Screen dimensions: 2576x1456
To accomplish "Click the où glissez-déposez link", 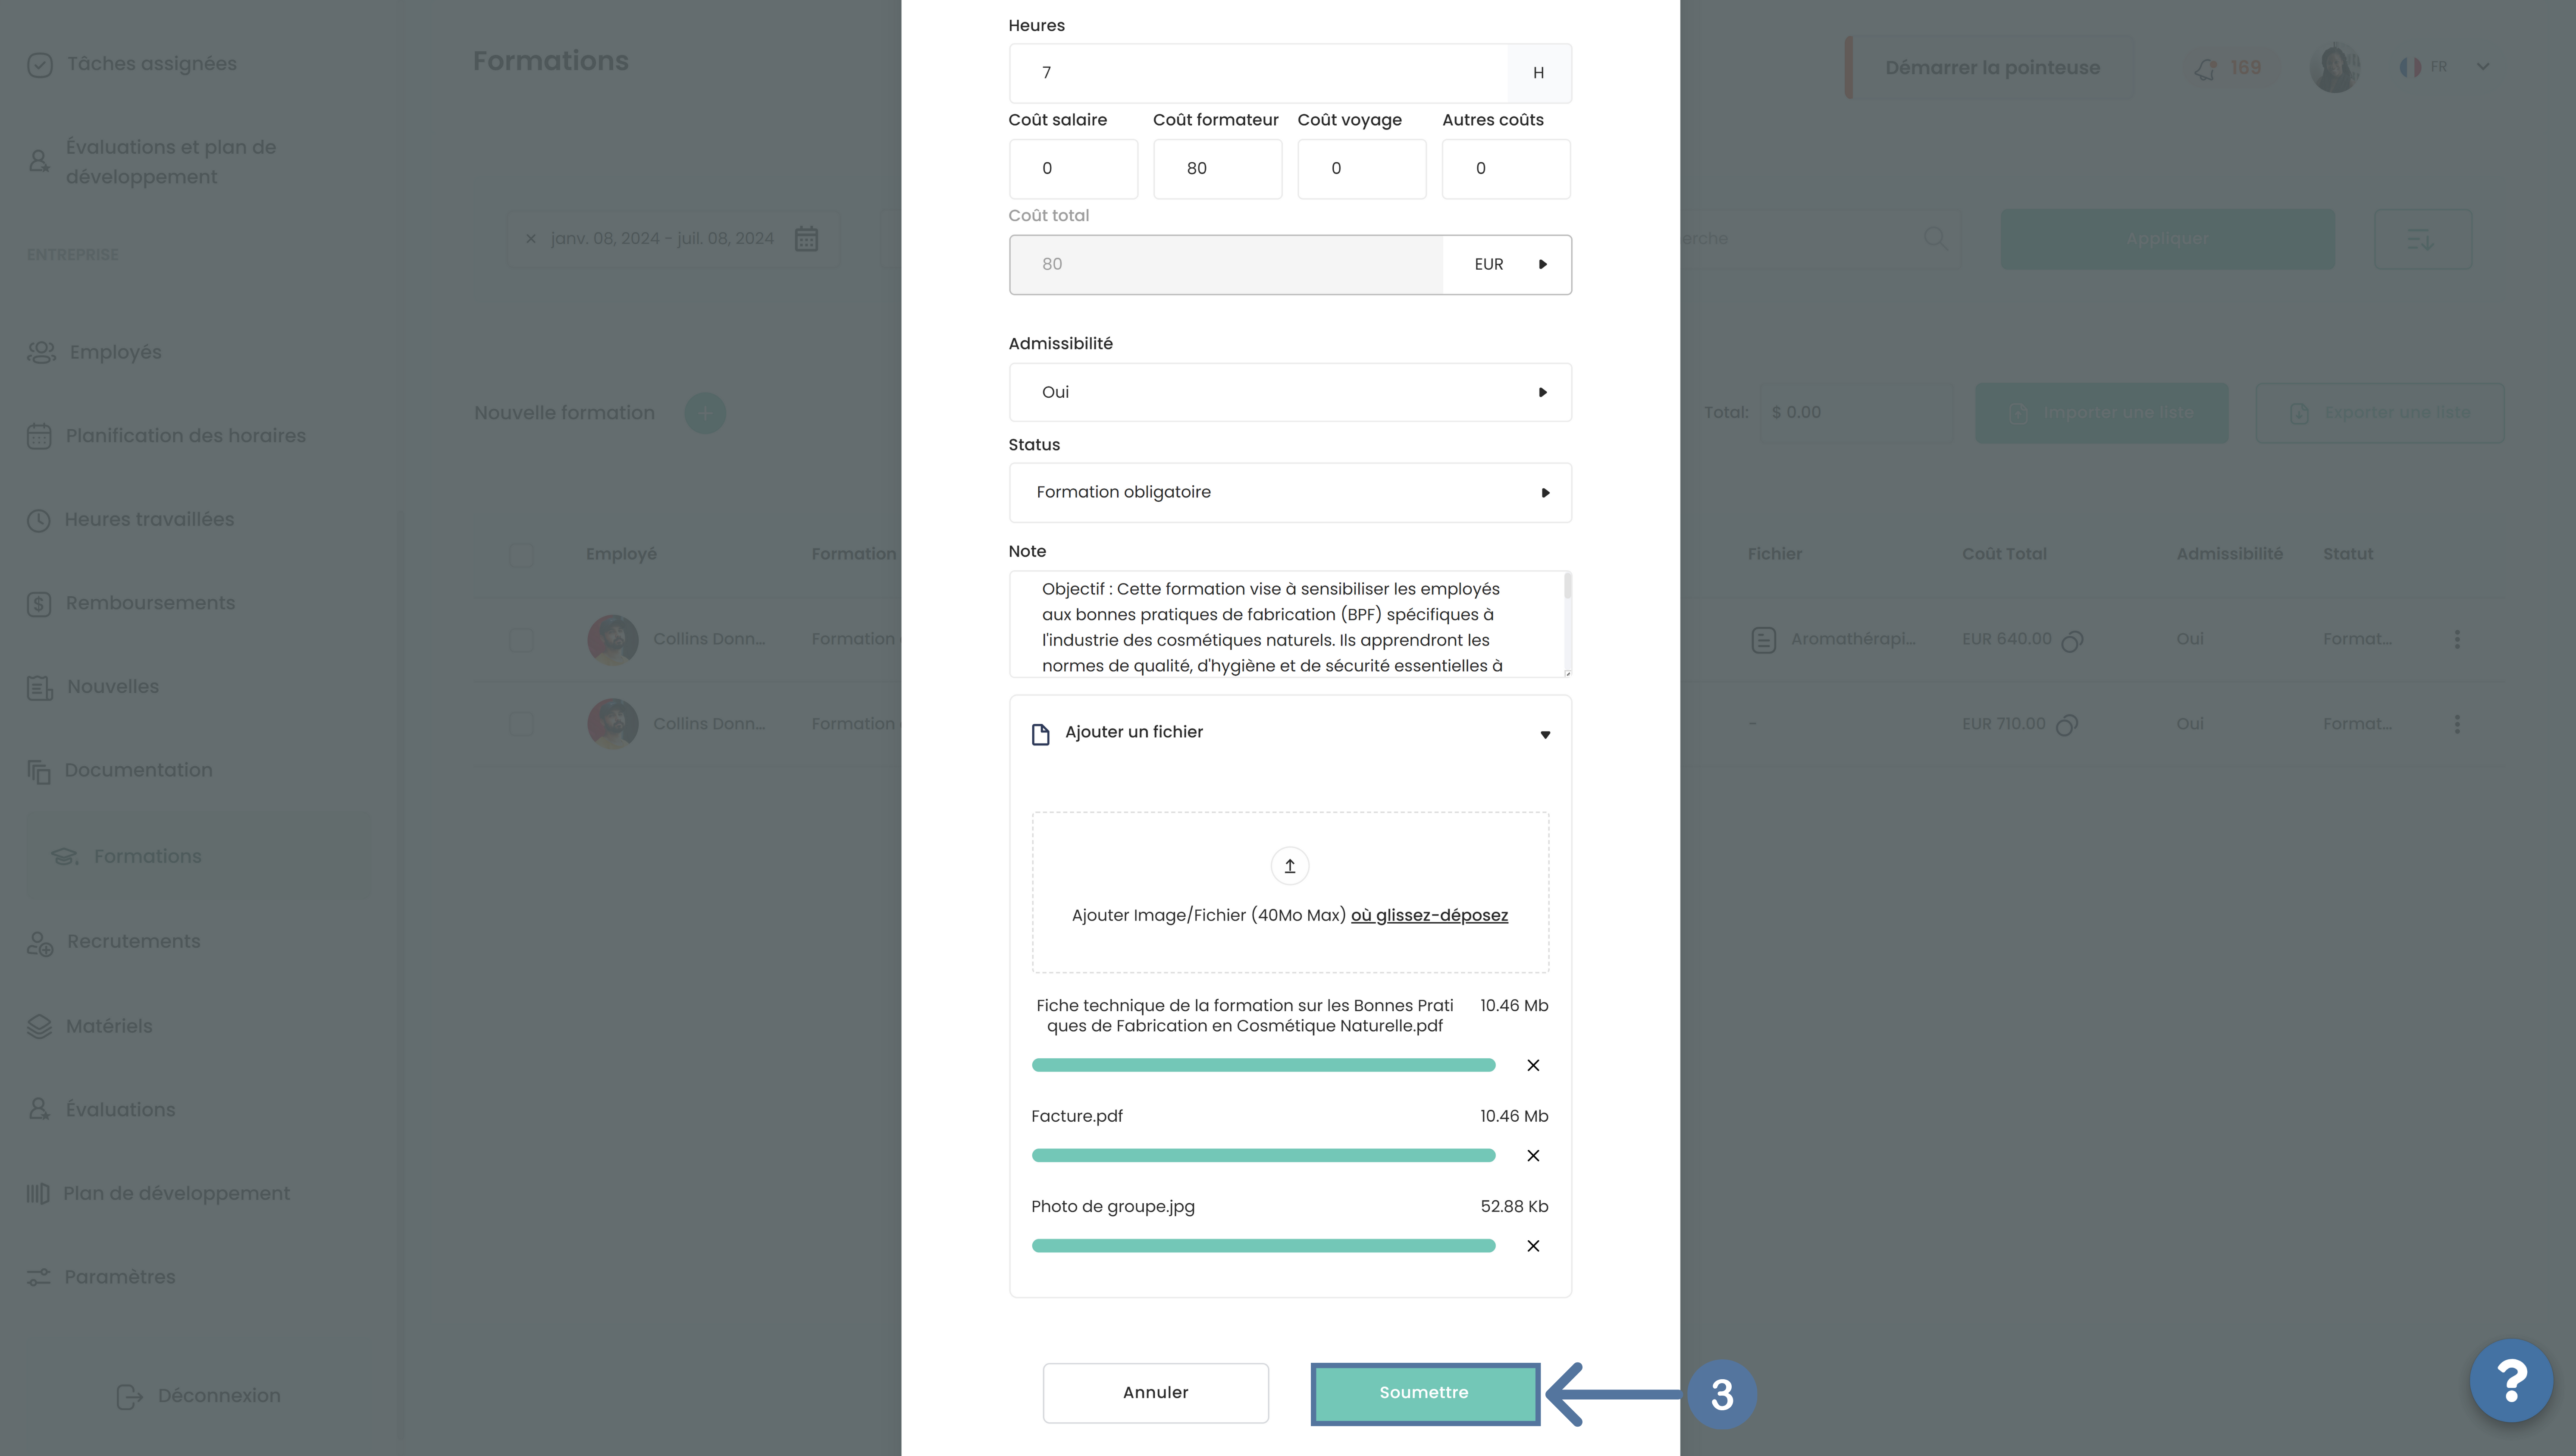I will click(x=1429, y=915).
